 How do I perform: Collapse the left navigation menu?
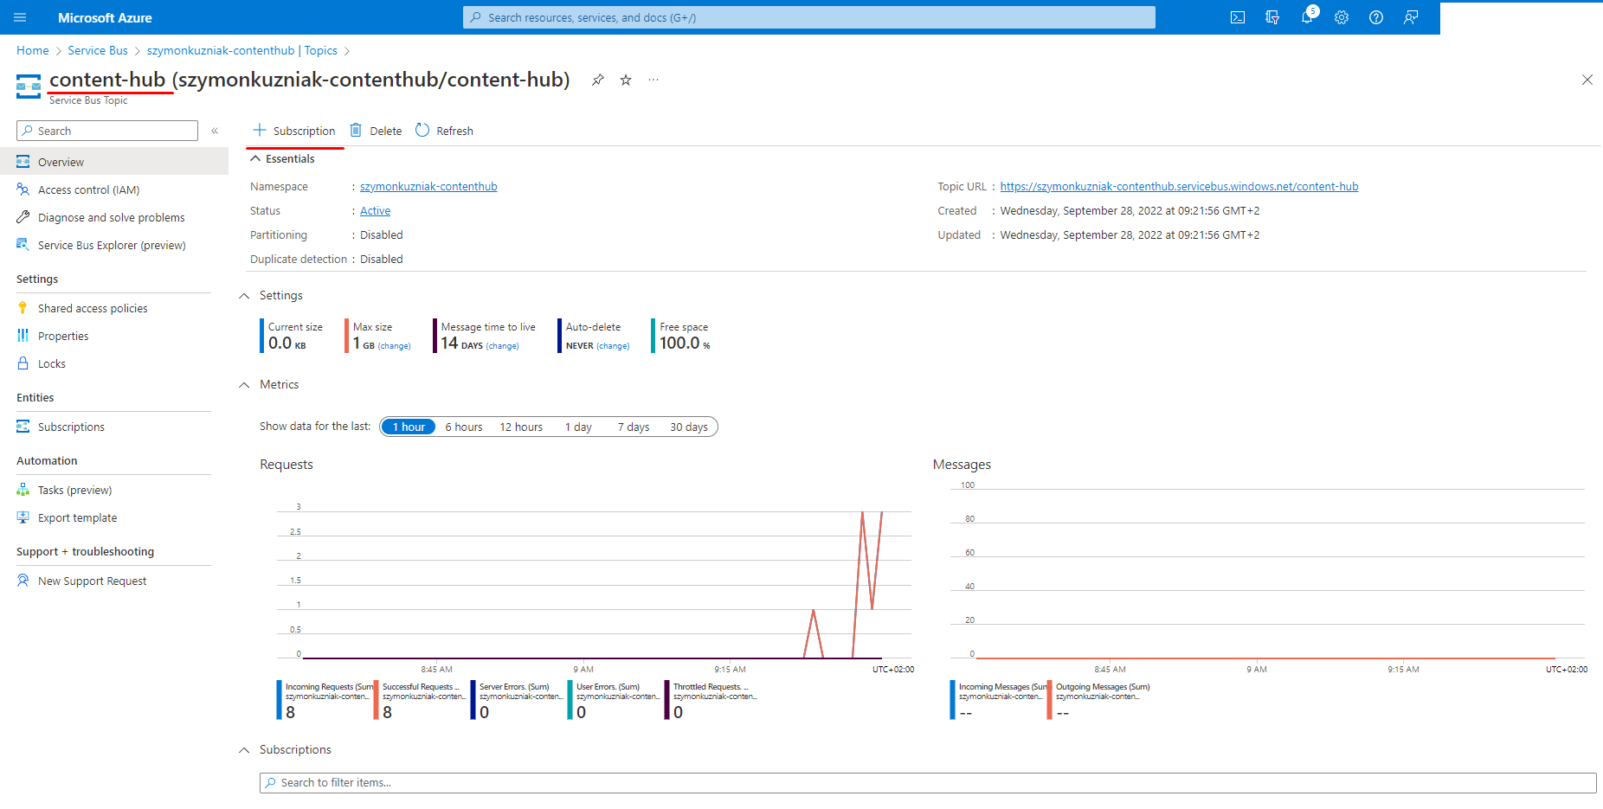click(x=215, y=131)
